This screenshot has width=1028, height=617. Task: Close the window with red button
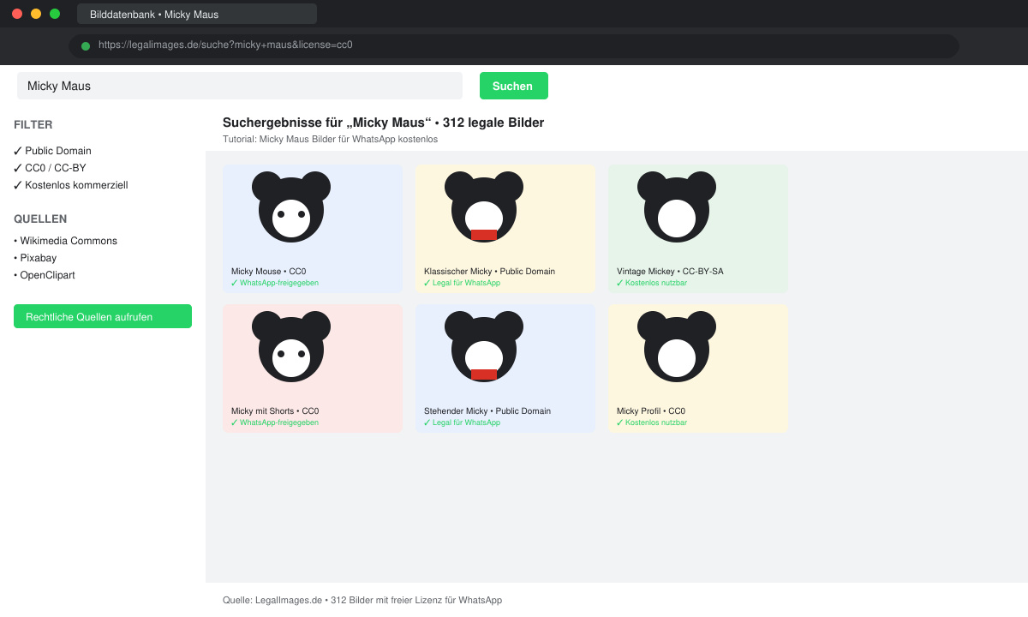click(x=17, y=14)
